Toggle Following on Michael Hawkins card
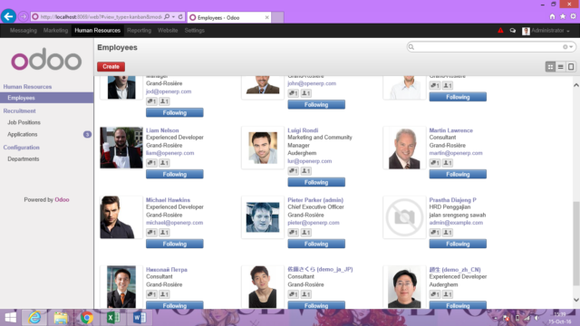Image resolution: width=580 pixels, height=326 pixels. click(x=175, y=244)
